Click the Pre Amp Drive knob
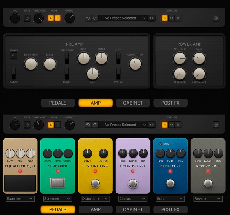The height and width of the screenshot is (215, 230). coord(50,64)
